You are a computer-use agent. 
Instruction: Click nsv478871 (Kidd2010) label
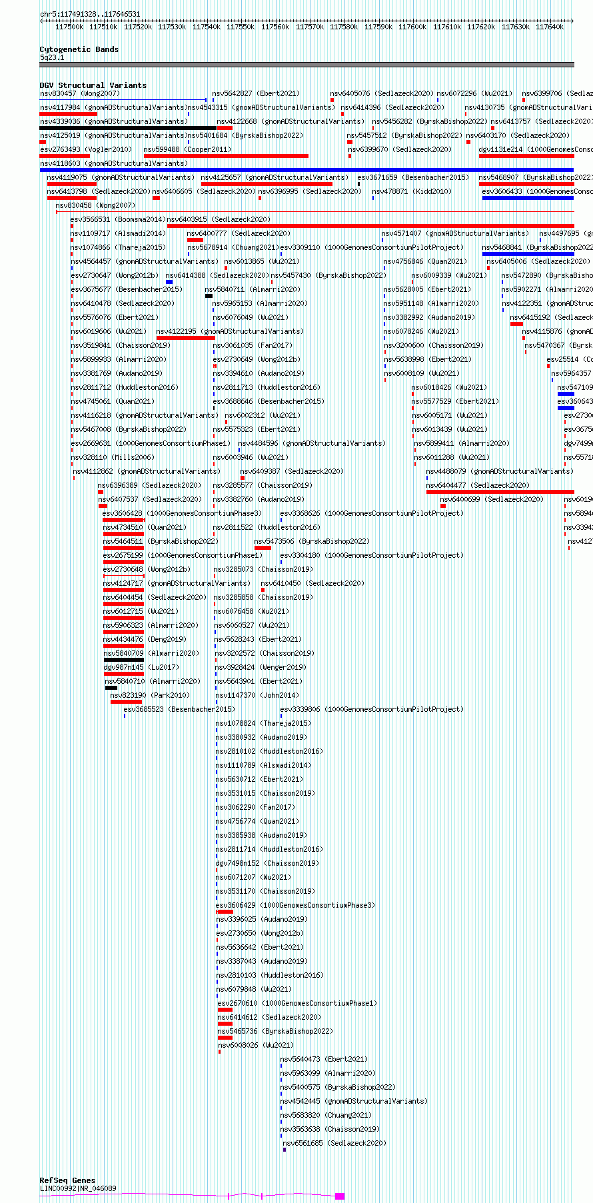[412, 191]
